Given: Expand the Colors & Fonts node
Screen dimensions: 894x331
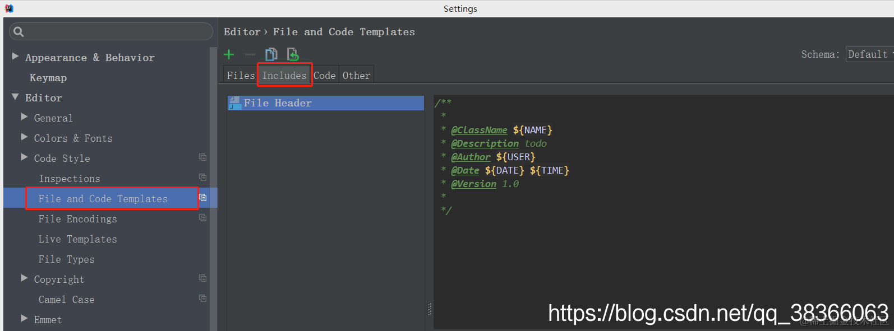Looking at the screenshot, I should click(x=25, y=137).
